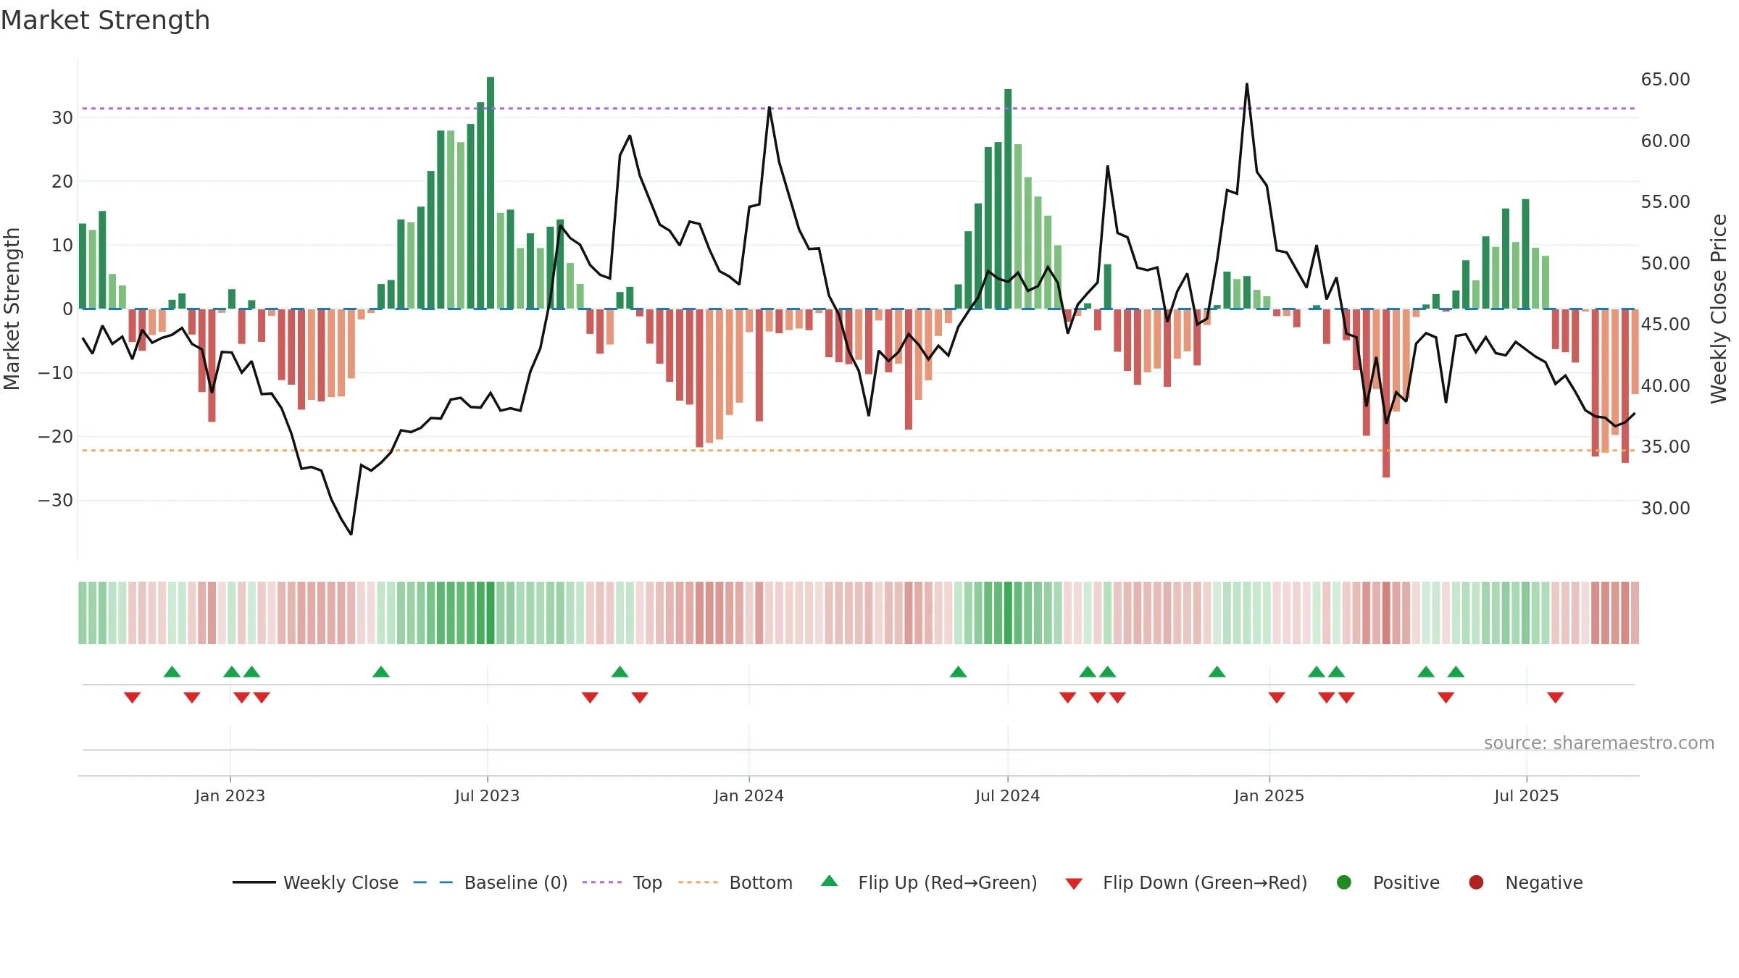The height and width of the screenshot is (978, 1739).
Task: Click the Positive legend label
Action: (x=1406, y=882)
